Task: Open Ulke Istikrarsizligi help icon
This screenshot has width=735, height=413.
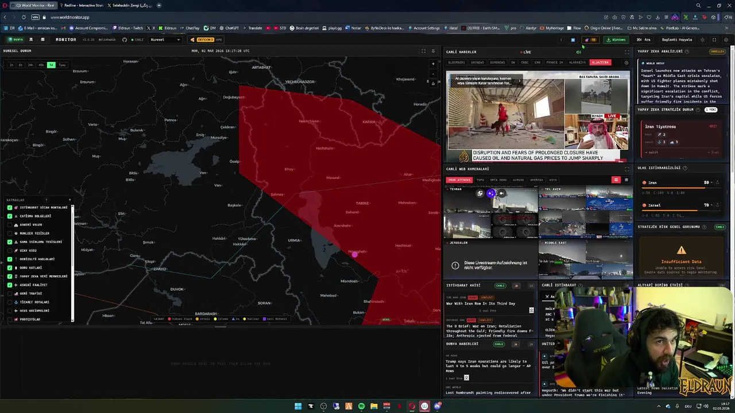Action: point(685,168)
